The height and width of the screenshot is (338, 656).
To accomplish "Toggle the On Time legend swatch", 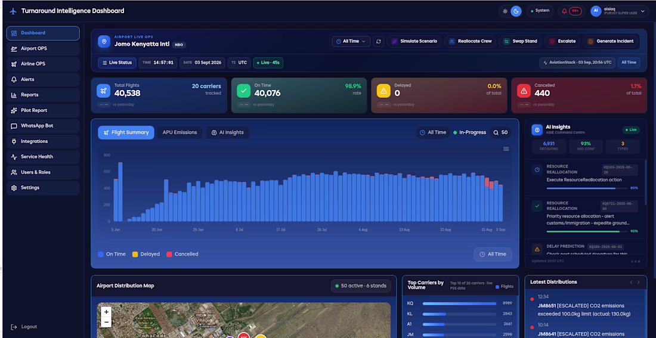I will pyautogui.click(x=100, y=255).
